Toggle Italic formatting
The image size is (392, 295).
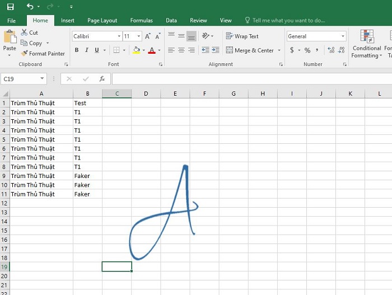point(87,50)
